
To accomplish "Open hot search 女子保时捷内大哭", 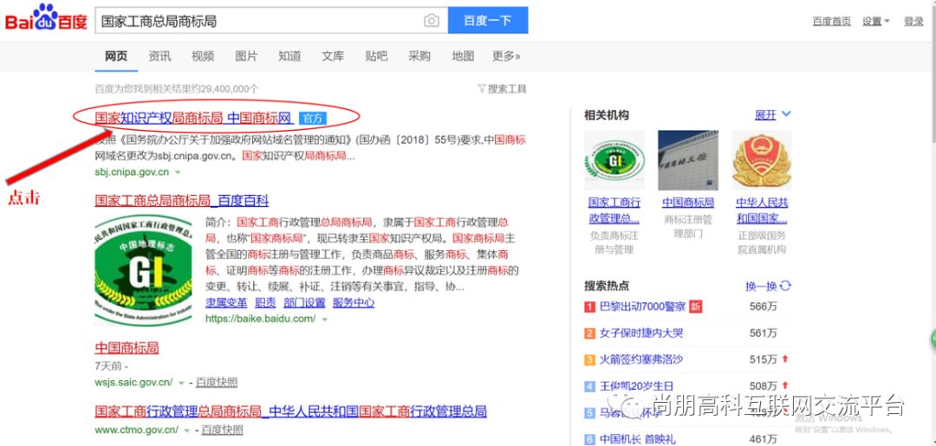I will (641, 333).
